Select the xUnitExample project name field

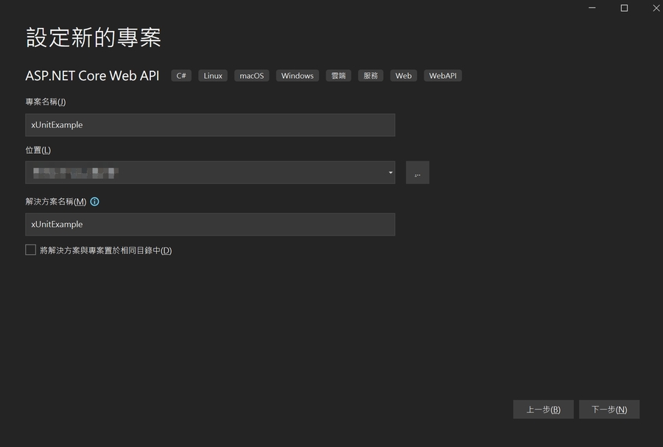(x=211, y=124)
